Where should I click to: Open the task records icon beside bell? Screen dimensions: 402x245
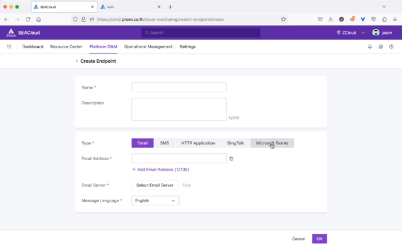click(x=381, y=46)
